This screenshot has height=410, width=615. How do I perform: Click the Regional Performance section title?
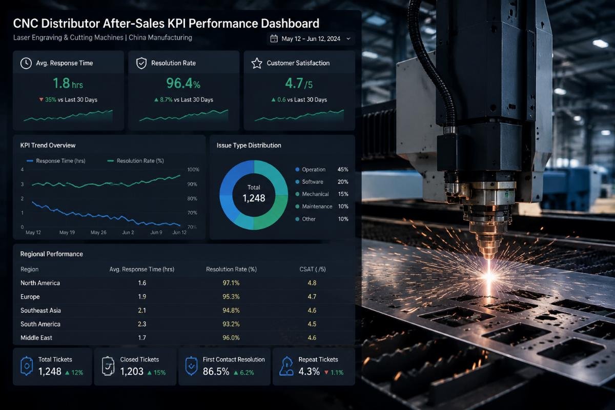pyautogui.click(x=51, y=254)
